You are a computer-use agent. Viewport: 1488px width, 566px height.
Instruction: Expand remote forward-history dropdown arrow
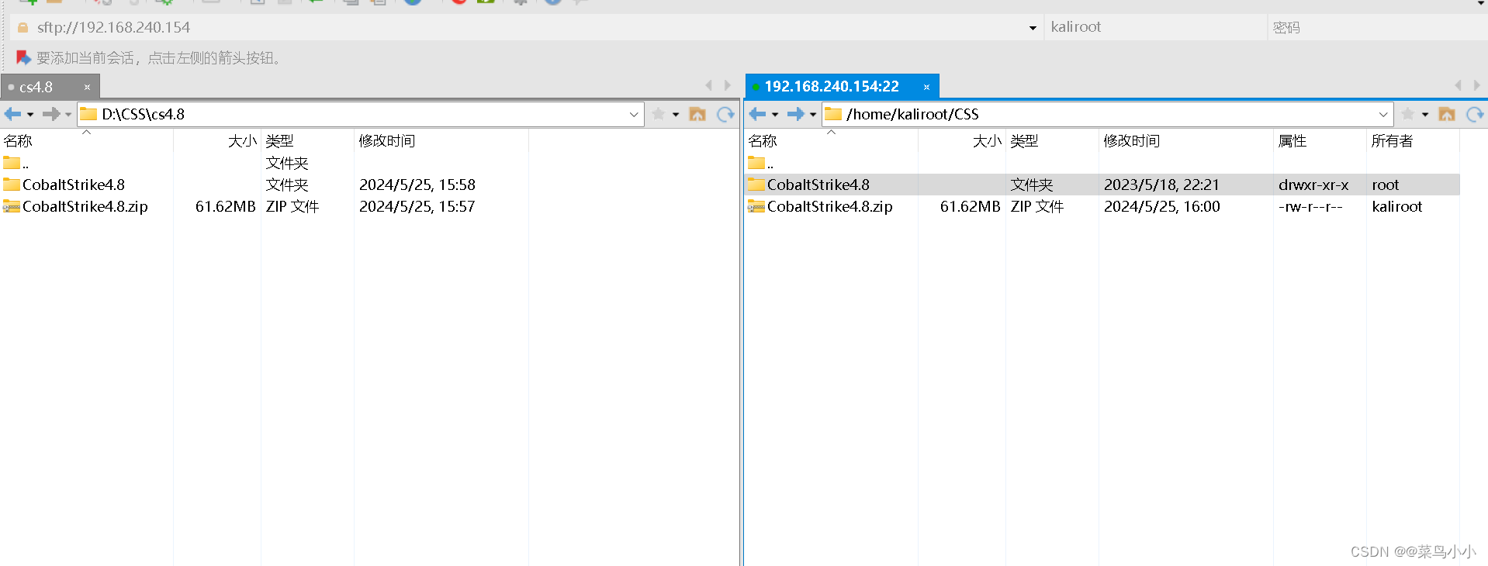click(x=813, y=115)
